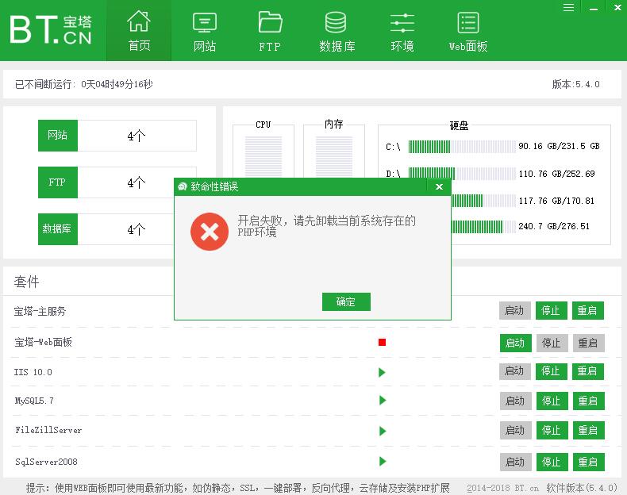Screen dimensions: 627x495
Task: Start the FileZillServer service
Action: (515, 430)
